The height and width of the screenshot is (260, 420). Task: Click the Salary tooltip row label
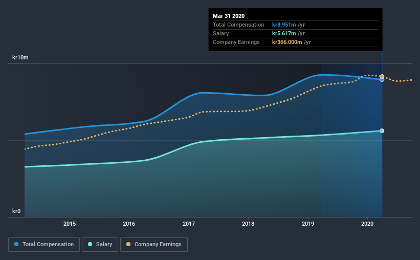[220, 33]
